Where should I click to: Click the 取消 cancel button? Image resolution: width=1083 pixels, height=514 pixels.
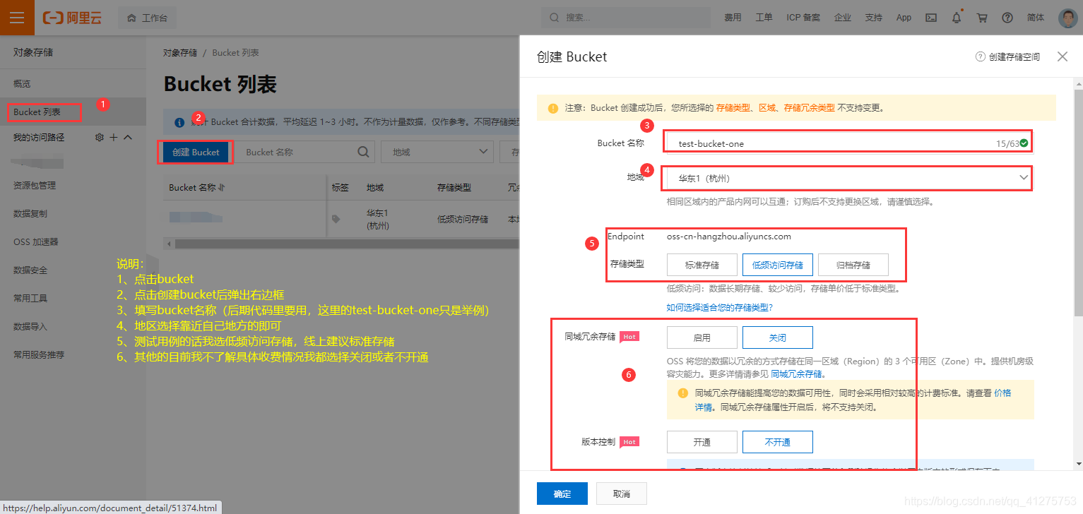[x=622, y=494]
